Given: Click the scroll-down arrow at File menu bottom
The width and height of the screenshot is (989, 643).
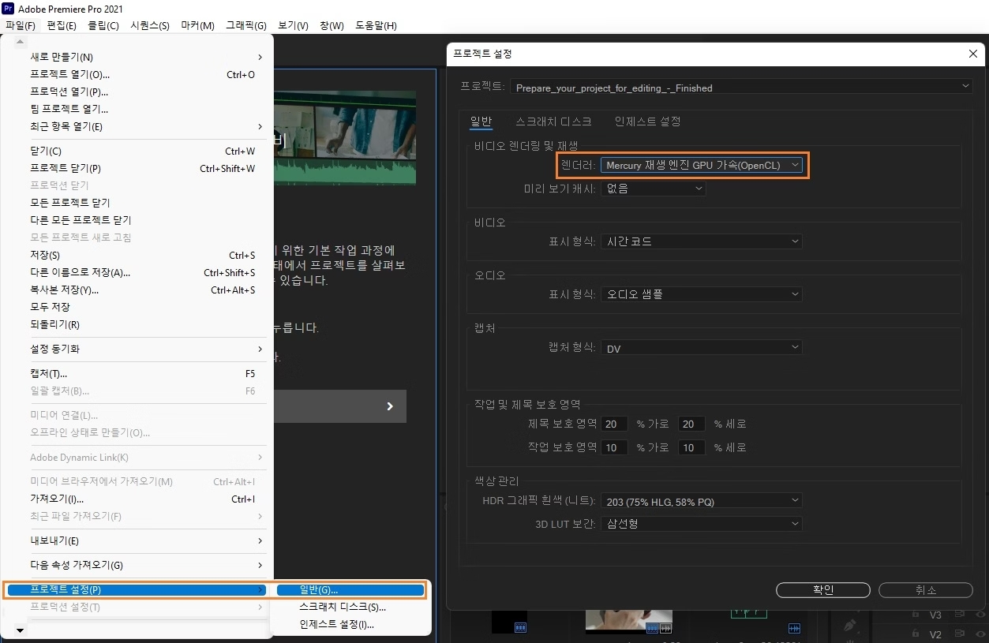Looking at the screenshot, I should 20,630.
